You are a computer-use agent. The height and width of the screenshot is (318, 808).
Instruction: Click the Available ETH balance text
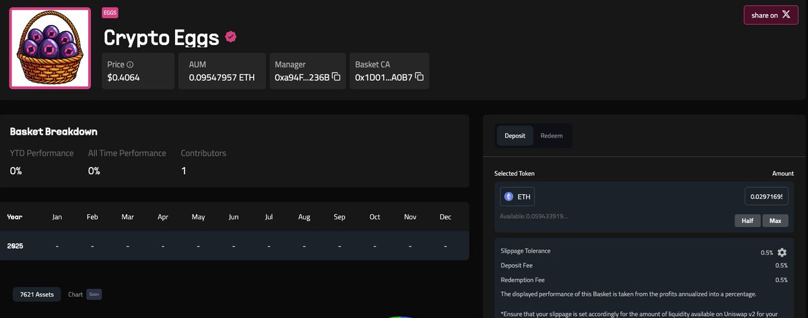click(534, 216)
